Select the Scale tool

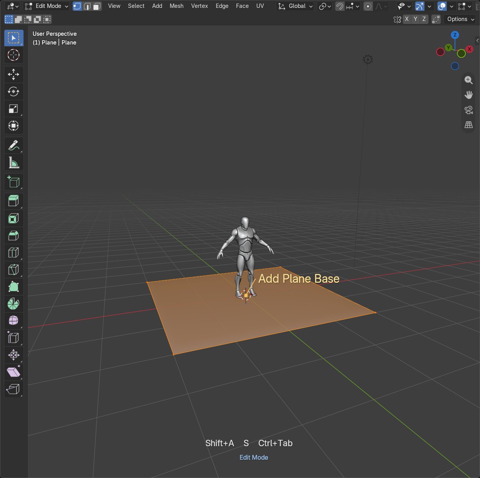pyautogui.click(x=14, y=109)
